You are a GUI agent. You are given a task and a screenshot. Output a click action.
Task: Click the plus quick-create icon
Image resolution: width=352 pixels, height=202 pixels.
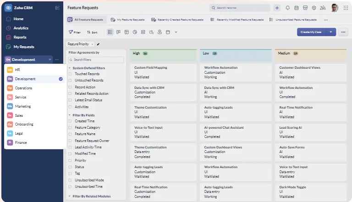277,8
